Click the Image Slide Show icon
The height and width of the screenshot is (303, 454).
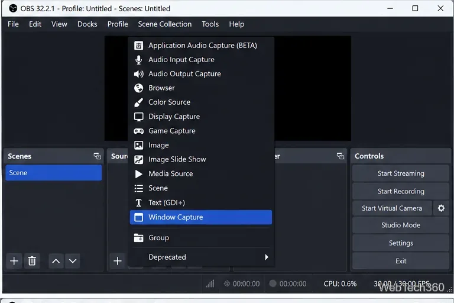(x=139, y=159)
